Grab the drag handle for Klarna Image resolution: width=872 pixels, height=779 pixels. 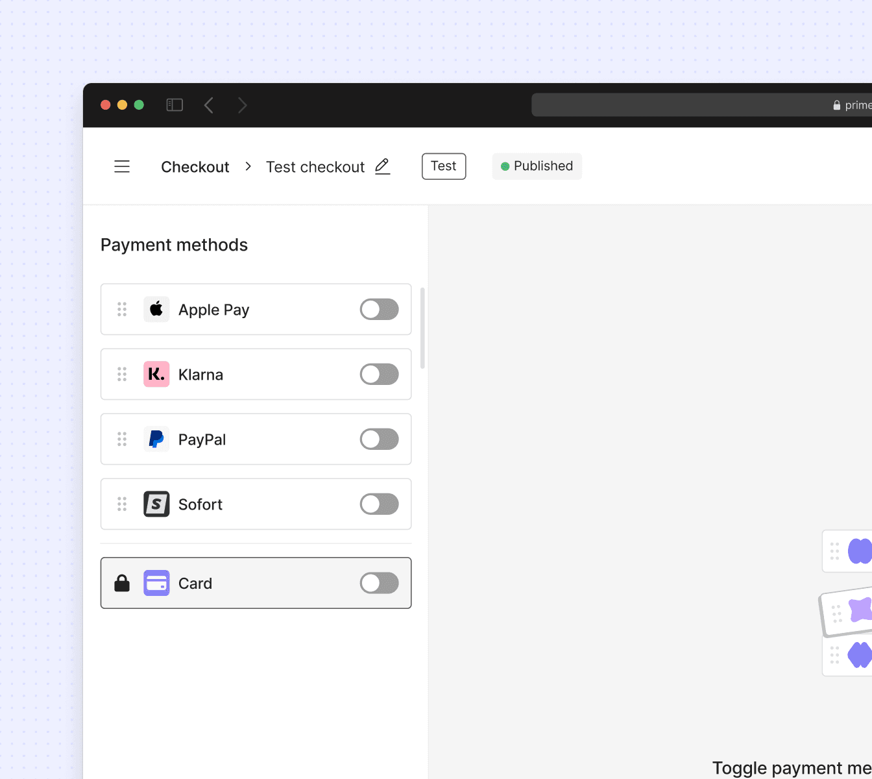[x=122, y=375]
